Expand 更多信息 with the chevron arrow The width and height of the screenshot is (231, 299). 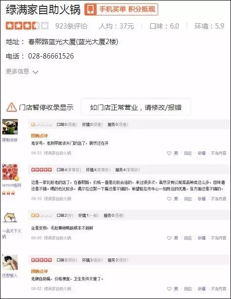[x=35, y=72]
